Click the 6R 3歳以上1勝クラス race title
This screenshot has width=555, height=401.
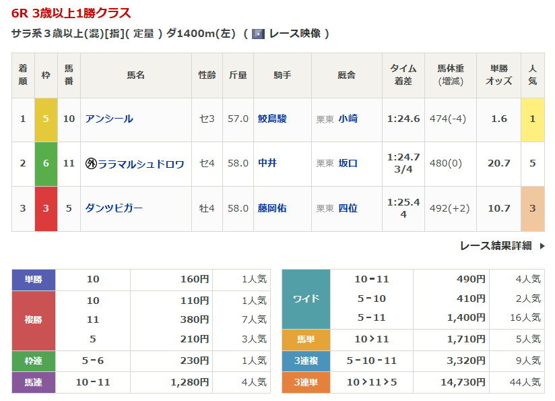(71, 13)
